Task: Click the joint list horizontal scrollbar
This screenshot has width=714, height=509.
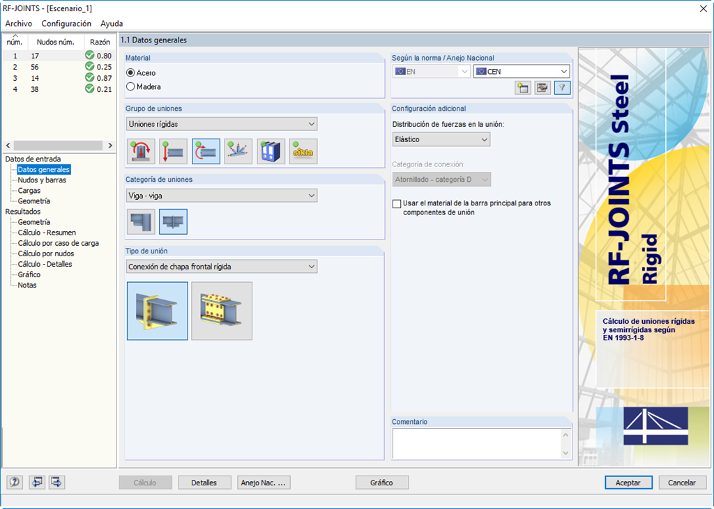Action: coord(59,146)
